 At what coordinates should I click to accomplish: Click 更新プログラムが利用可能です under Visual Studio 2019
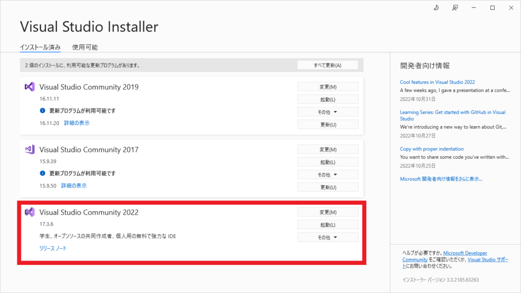[x=82, y=110]
